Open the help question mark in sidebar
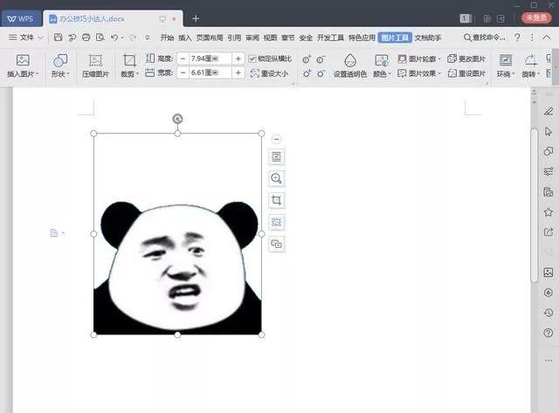 [x=548, y=333]
